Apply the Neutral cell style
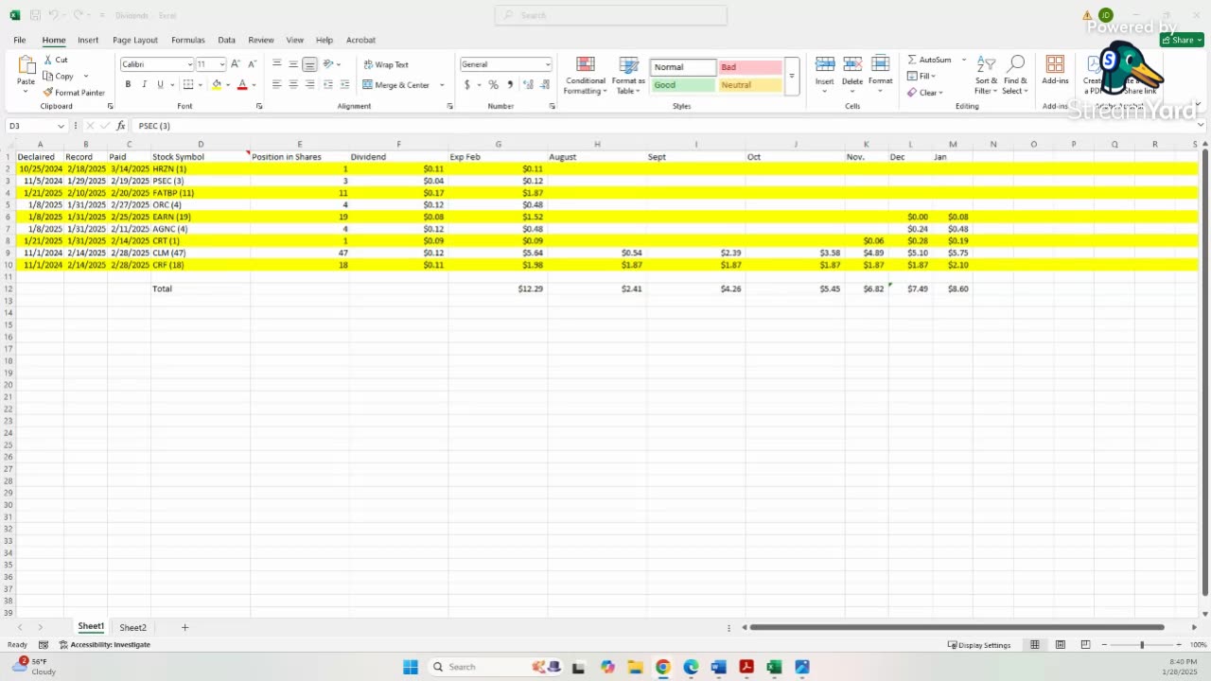This screenshot has width=1211, height=681. tap(750, 84)
